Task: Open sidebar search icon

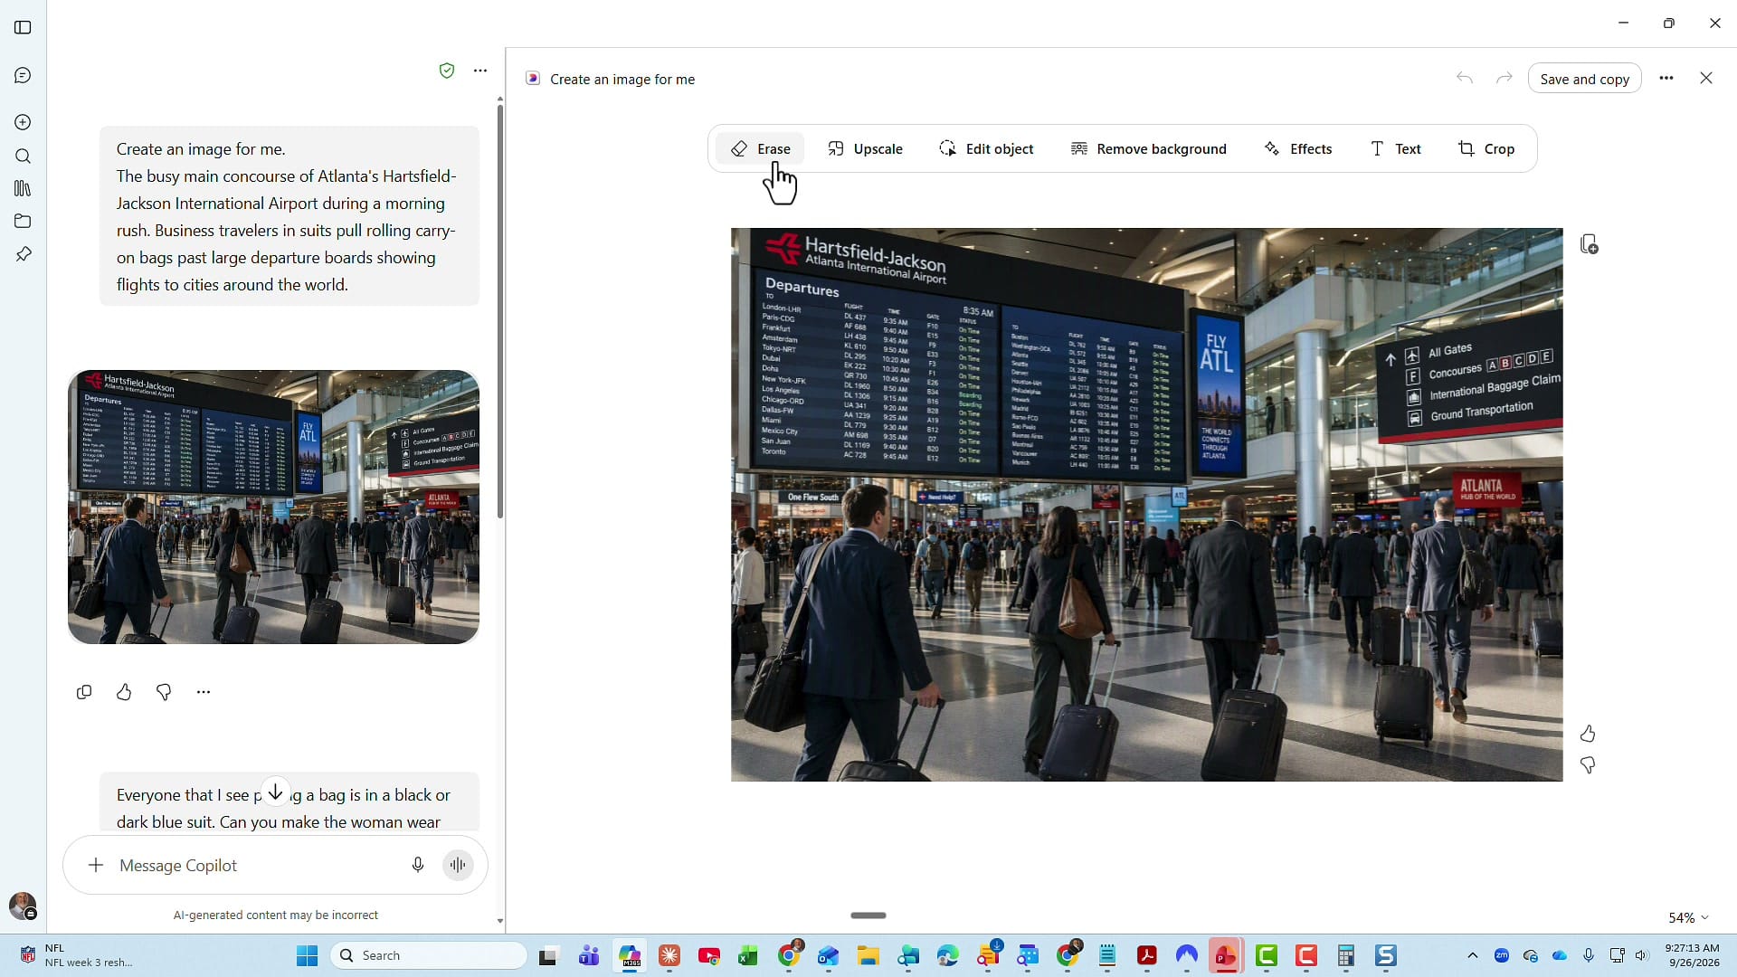Action: tap(24, 156)
